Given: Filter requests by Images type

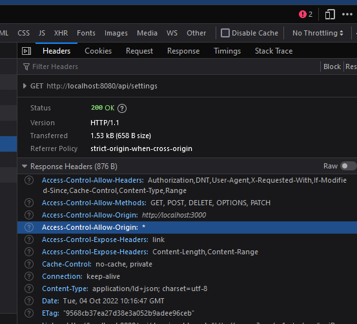Looking at the screenshot, I should [x=116, y=33].
